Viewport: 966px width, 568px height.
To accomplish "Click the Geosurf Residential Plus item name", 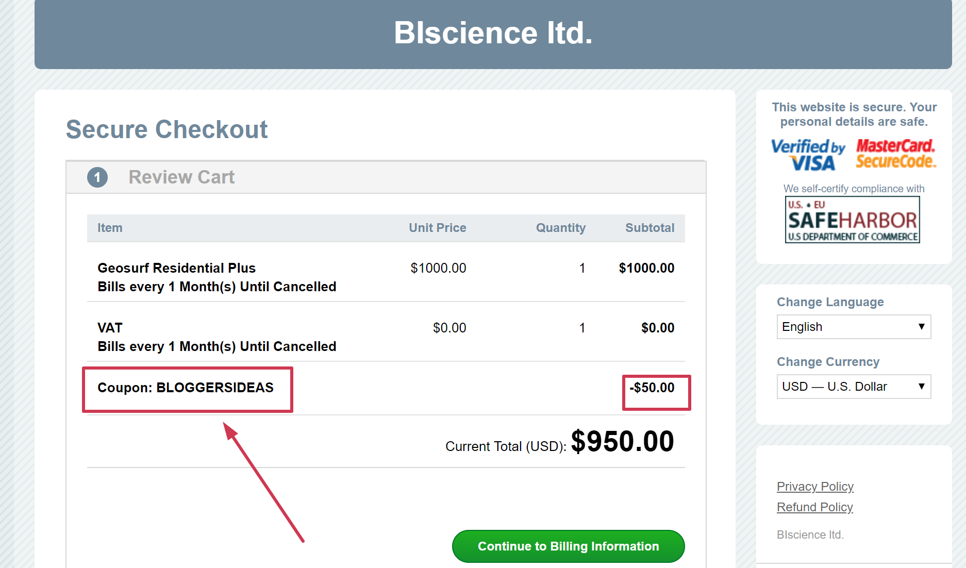I will pyautogui.click(x=176, y=268).
